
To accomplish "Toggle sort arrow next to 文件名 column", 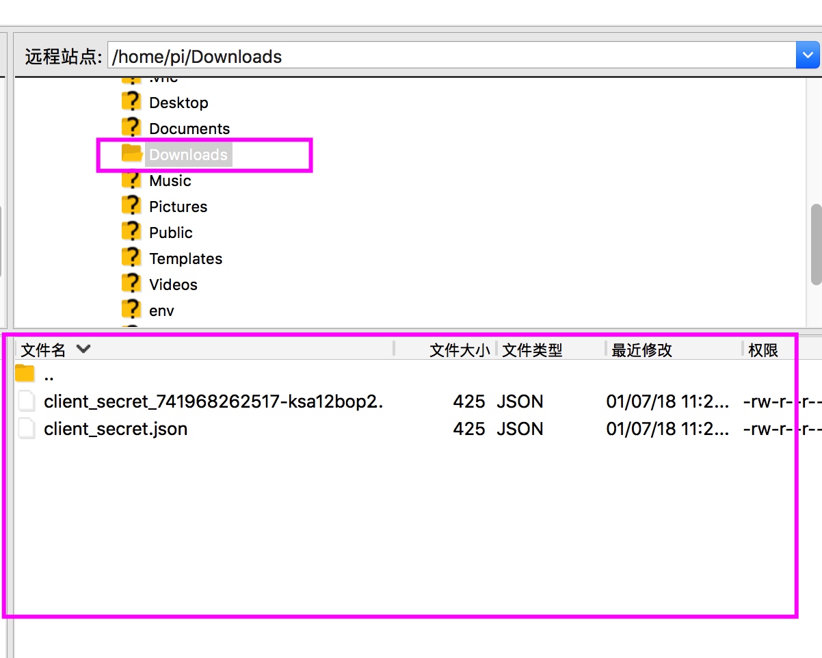I will tap(83, 349).
